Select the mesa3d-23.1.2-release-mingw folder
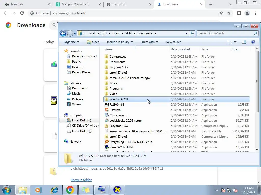Screen dimensions: 261x195 [130, 78]
